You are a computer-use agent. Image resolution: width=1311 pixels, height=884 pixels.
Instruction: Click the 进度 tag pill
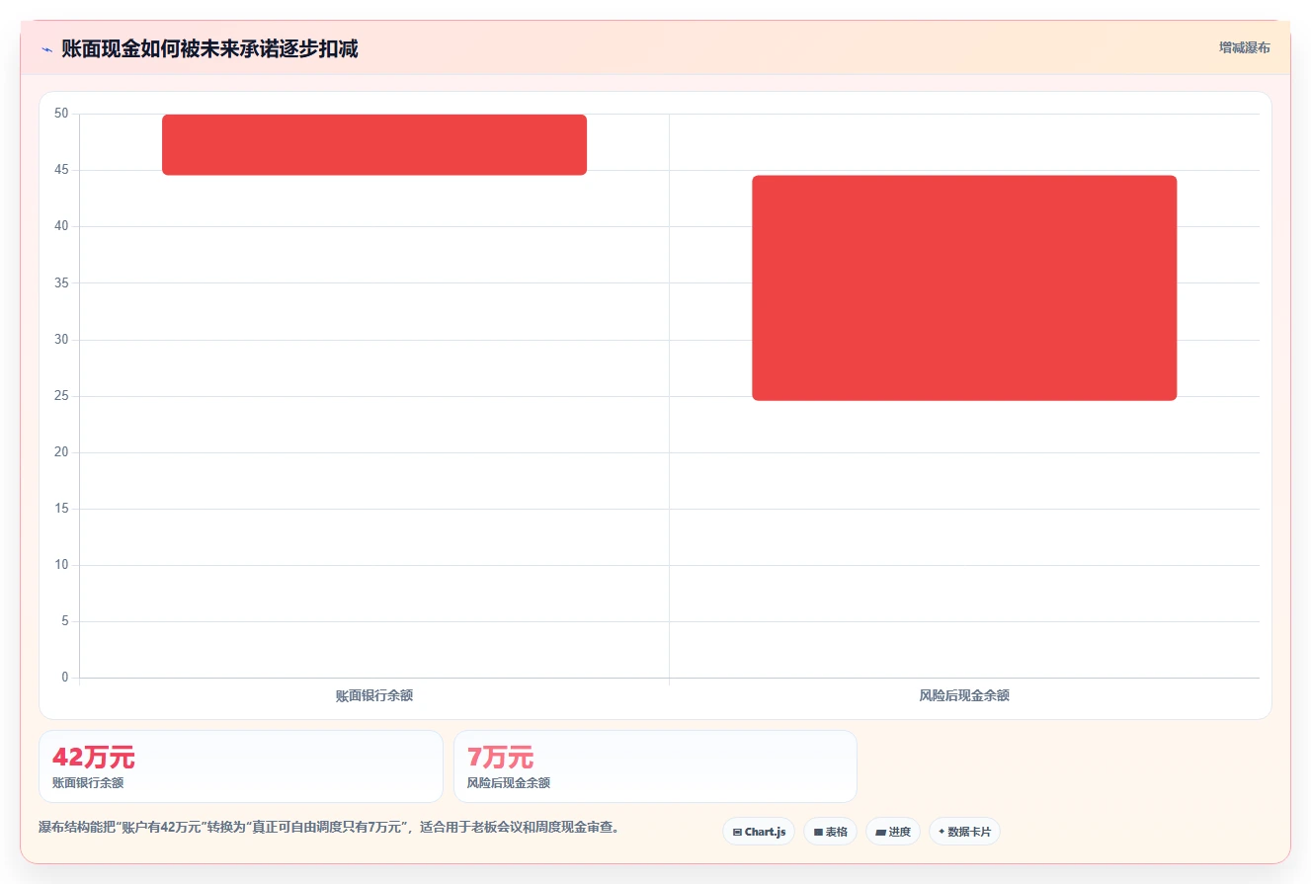[893, 832]
